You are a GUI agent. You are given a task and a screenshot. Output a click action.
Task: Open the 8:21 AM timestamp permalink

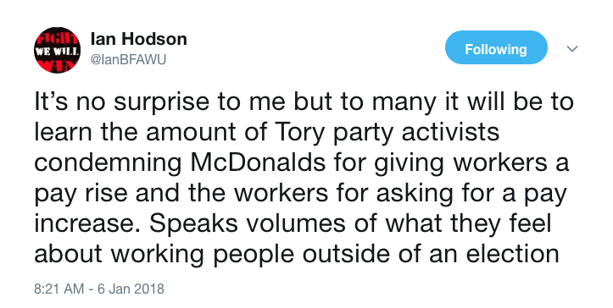coord(59,289)
